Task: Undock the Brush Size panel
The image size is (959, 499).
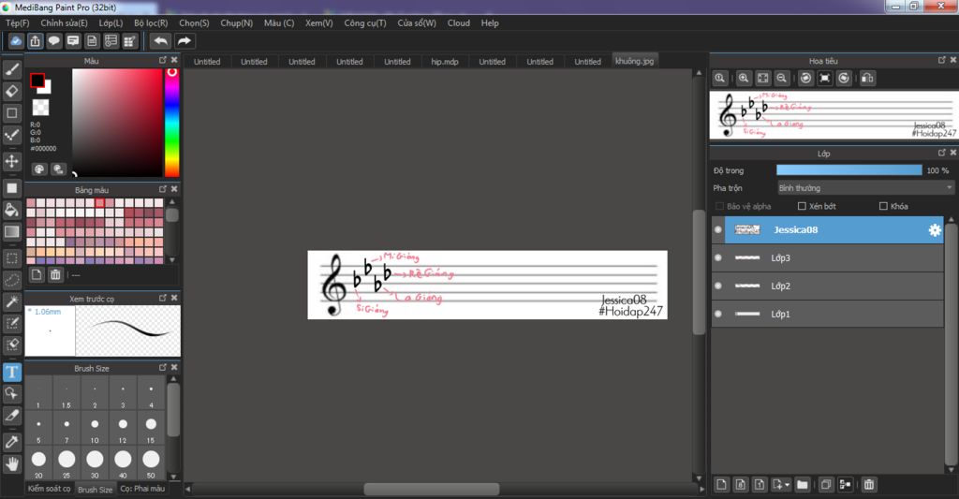Action: (163, 368)
